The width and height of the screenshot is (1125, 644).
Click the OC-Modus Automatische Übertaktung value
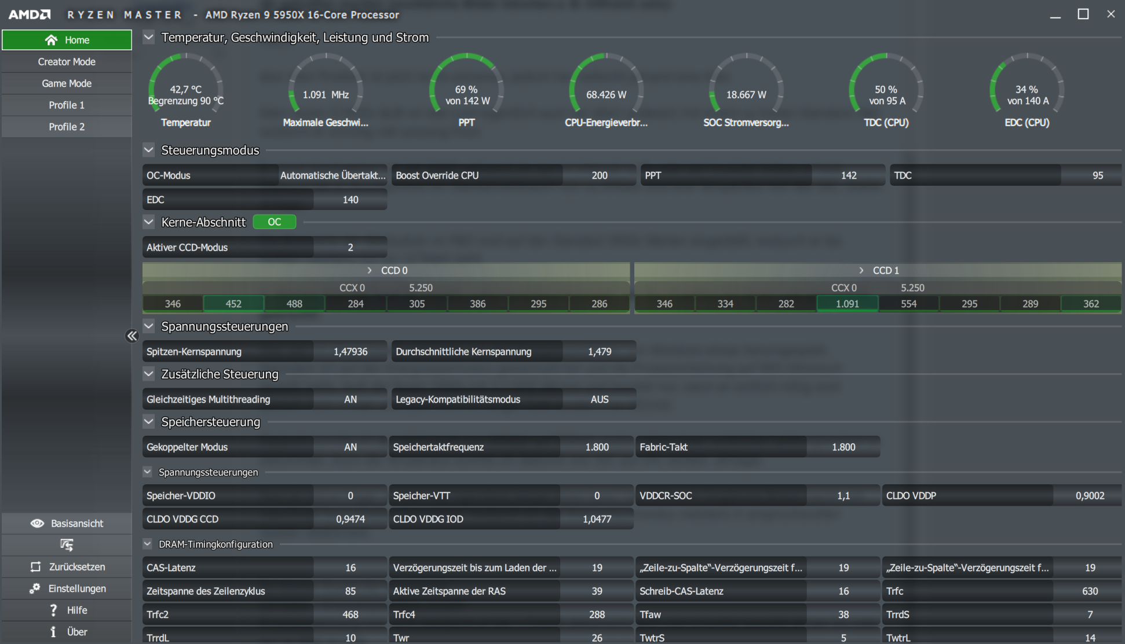click(x=333, y=175)
